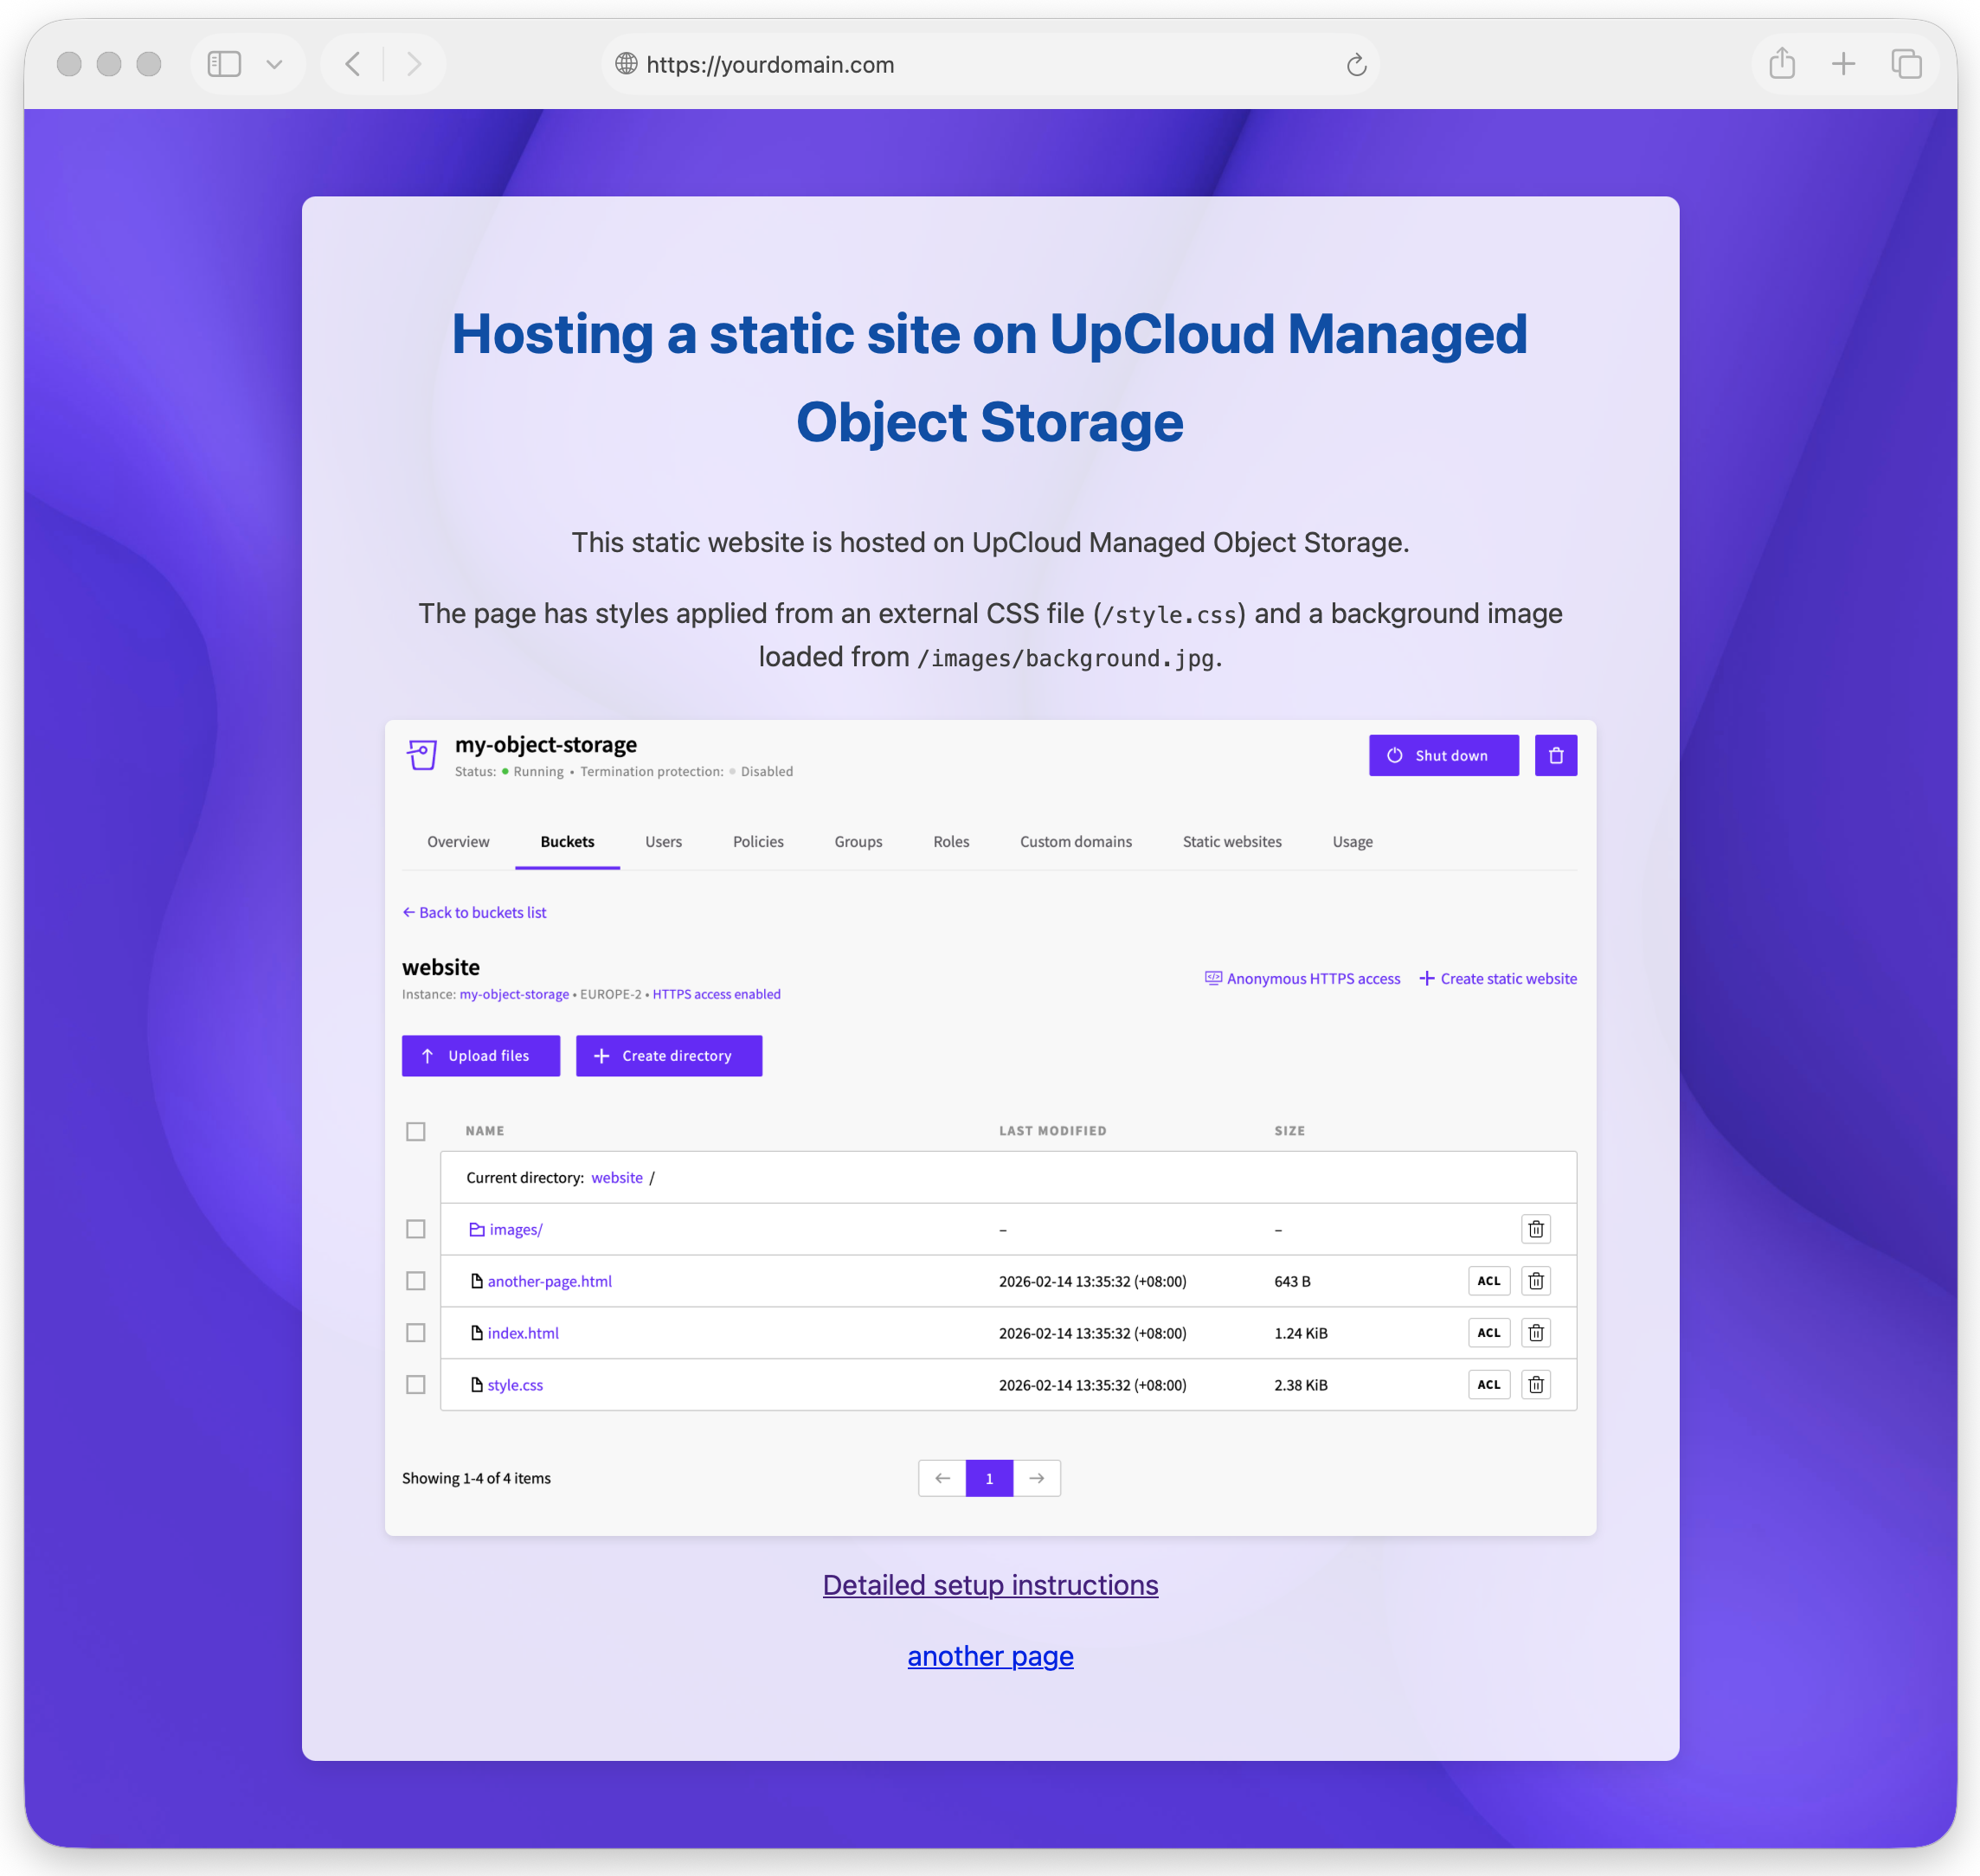Click the bucket icon beside my-object-storage
This screenshot has height=1876, width=1980.
422,755
